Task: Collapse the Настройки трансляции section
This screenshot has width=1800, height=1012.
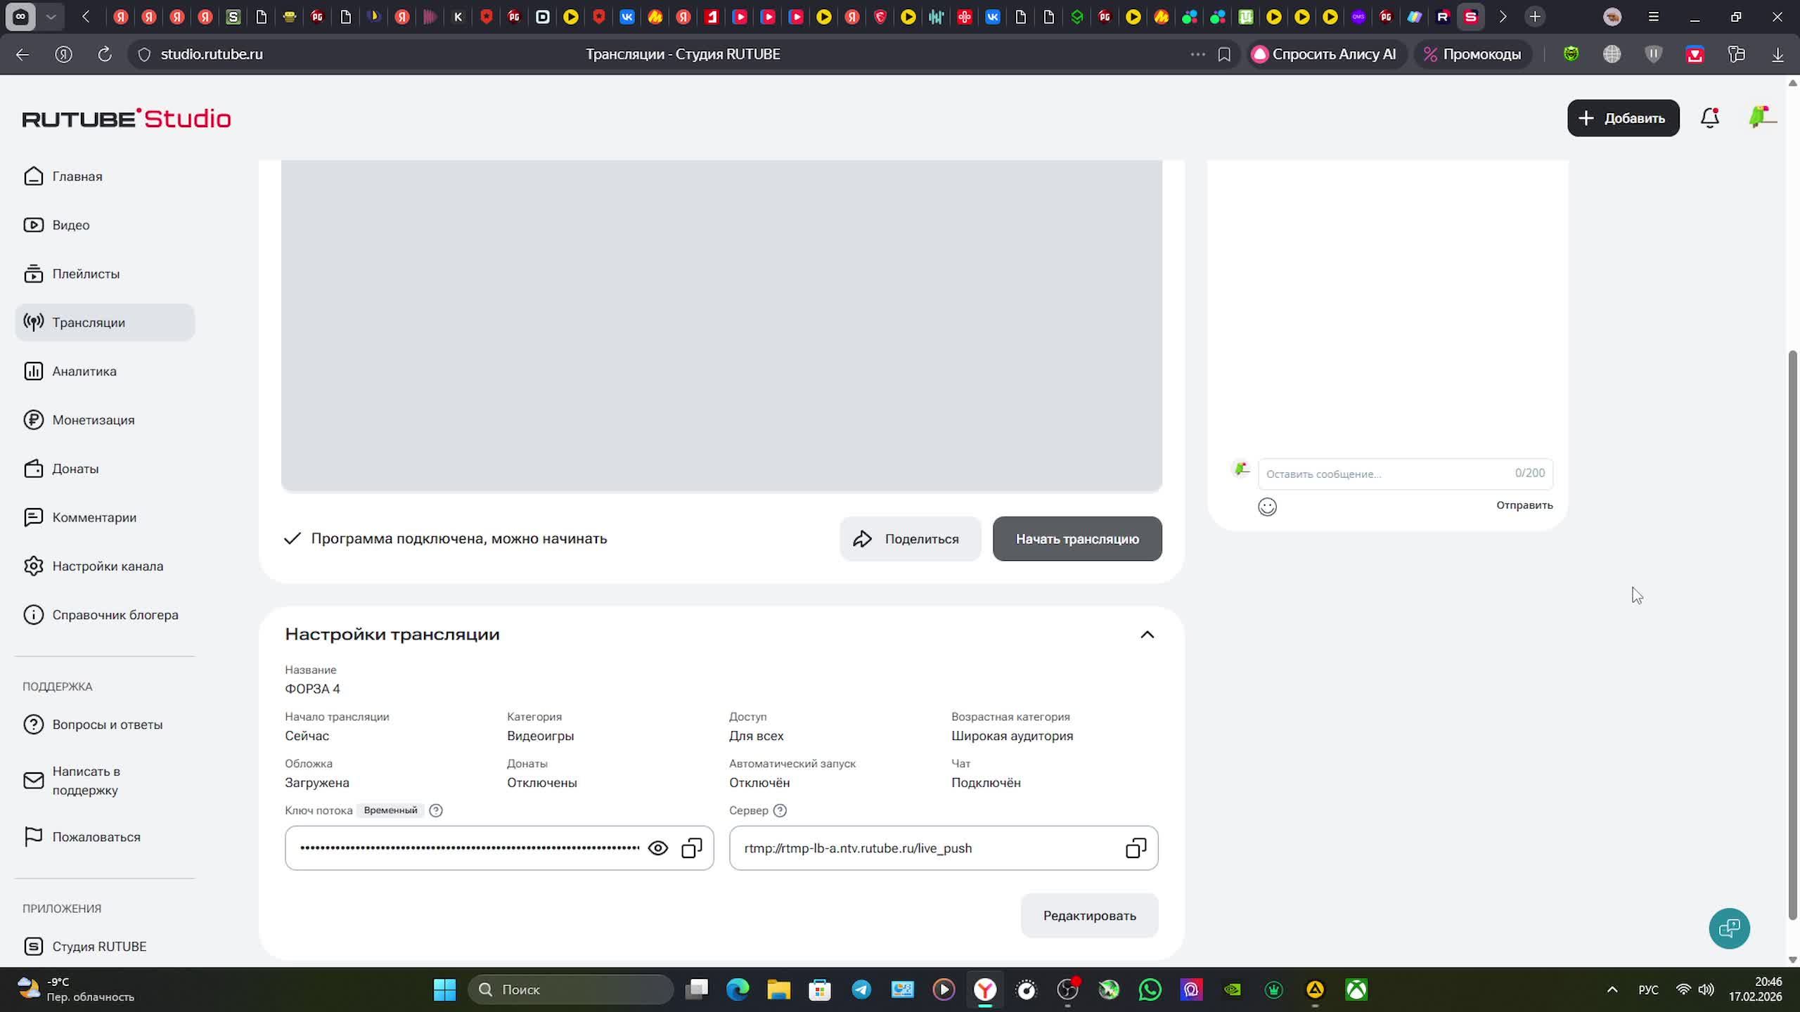Action: pyautogui.click(x=1147, y=635)
